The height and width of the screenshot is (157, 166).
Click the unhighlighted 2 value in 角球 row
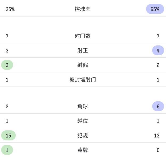pos(7,107)
